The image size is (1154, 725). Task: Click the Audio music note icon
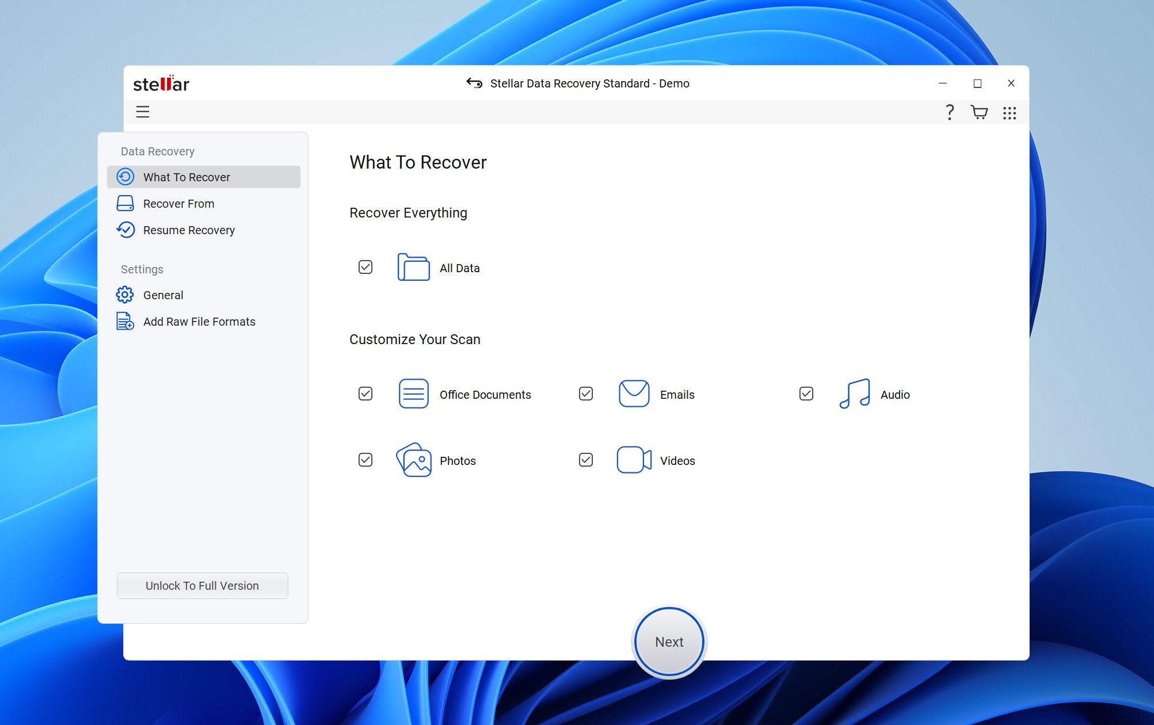[854, 394]
